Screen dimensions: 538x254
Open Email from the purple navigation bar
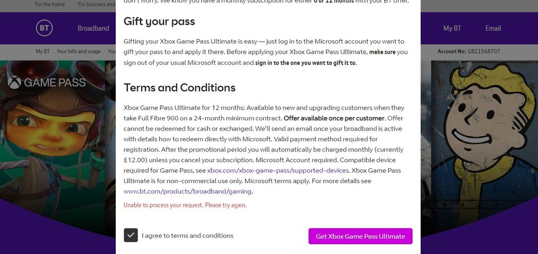(493, 28)
